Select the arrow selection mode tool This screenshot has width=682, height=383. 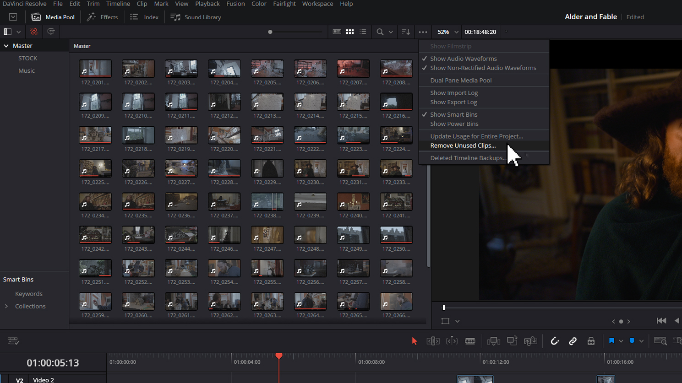click(415, 341)
